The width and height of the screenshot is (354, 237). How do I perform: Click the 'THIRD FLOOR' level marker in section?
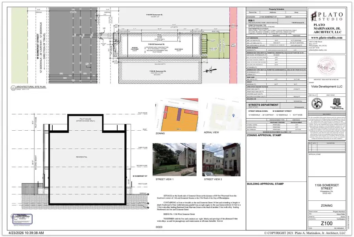pos(143,148)
